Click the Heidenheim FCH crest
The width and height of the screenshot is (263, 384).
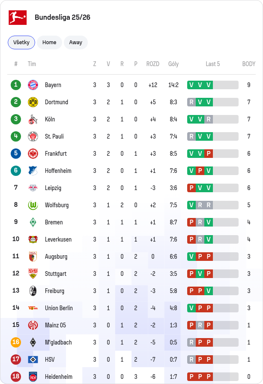(33, 376)
